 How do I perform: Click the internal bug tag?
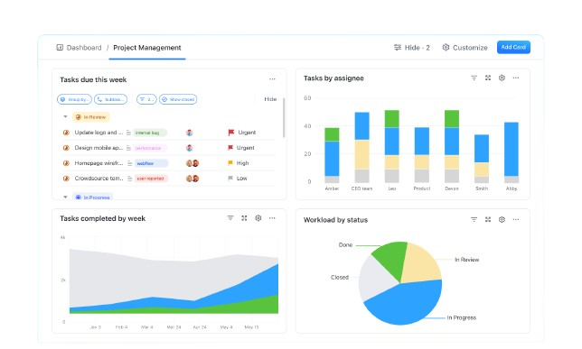point(150,133)
